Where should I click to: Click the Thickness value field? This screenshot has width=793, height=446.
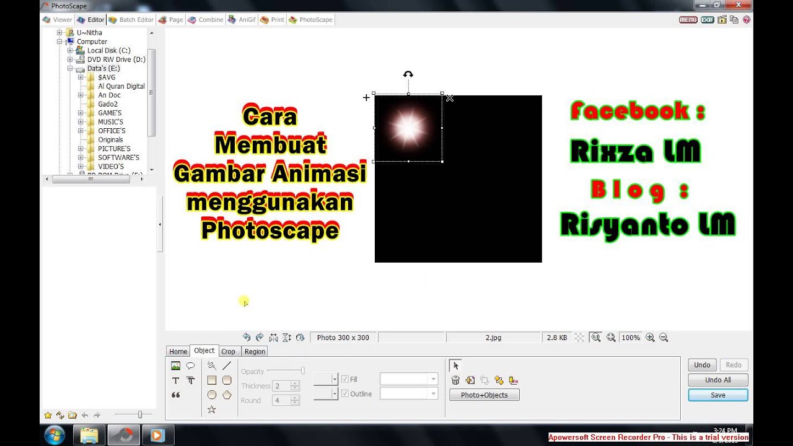282,386
